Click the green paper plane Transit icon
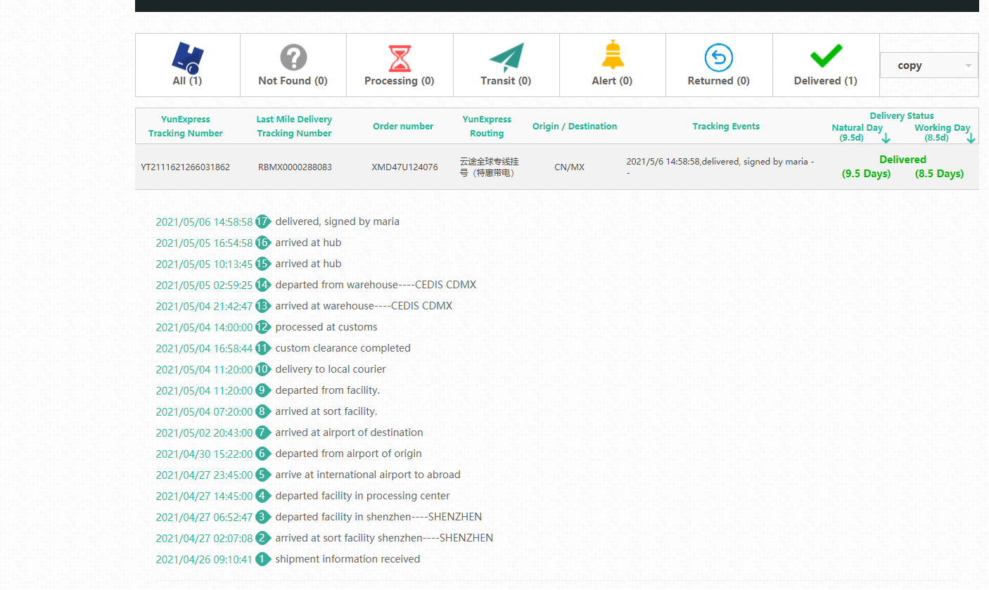Image resolution: width=989 pixels, height=590 pixels. (506, 58)
